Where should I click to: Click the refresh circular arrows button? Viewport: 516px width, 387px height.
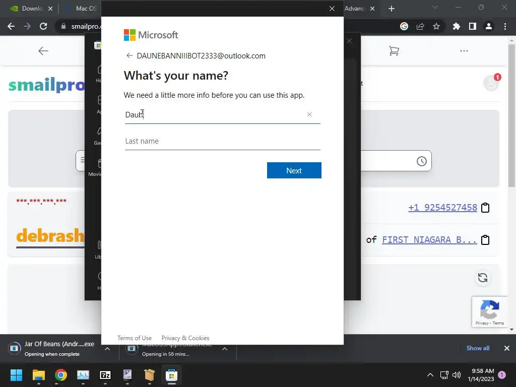[483, 278]
